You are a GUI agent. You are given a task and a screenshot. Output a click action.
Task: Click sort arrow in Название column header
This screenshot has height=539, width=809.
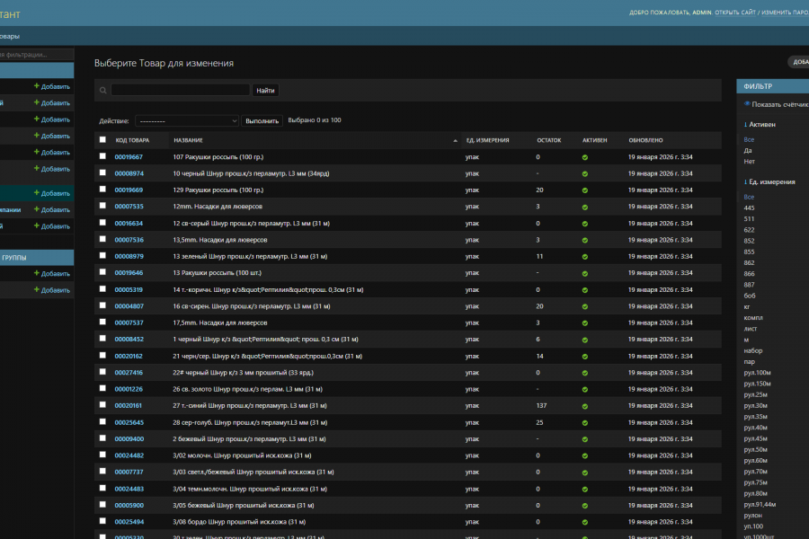pyautogui.click(x=455, y=140)
